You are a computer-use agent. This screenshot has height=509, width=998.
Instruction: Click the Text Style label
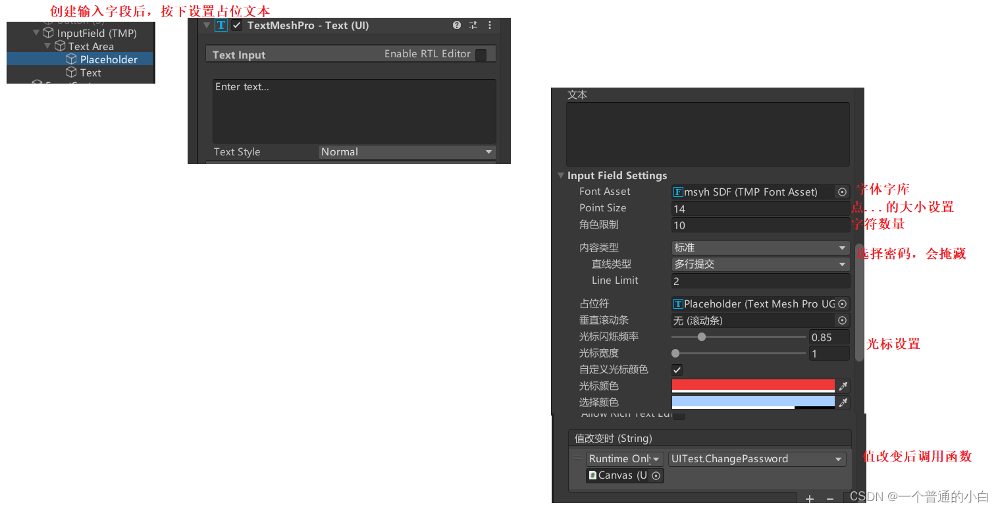[237, 152]
